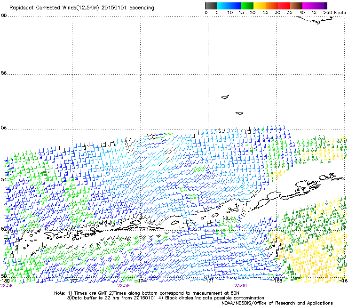Click the 'NOAA/NESDIS/Office of Research and Applications' credit
The image size is (348, 306).
[x=277, y=303]
